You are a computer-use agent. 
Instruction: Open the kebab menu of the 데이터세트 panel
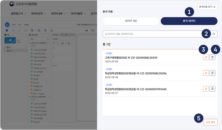[49, 35]
